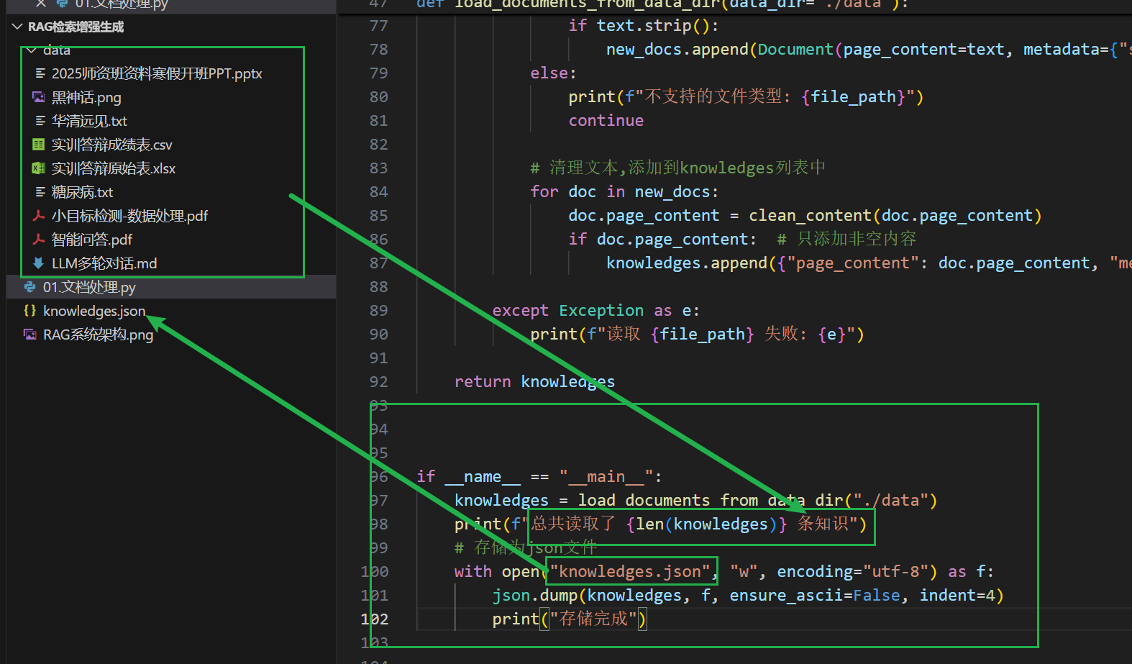Click the Markdown arrow icon for LLM多轮对话.md
The width and height of the screenshot is (1132, 664).
39,263
